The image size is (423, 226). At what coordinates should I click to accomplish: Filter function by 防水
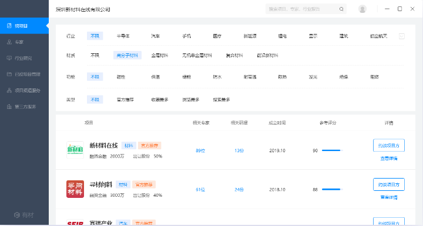coord(217,77)
